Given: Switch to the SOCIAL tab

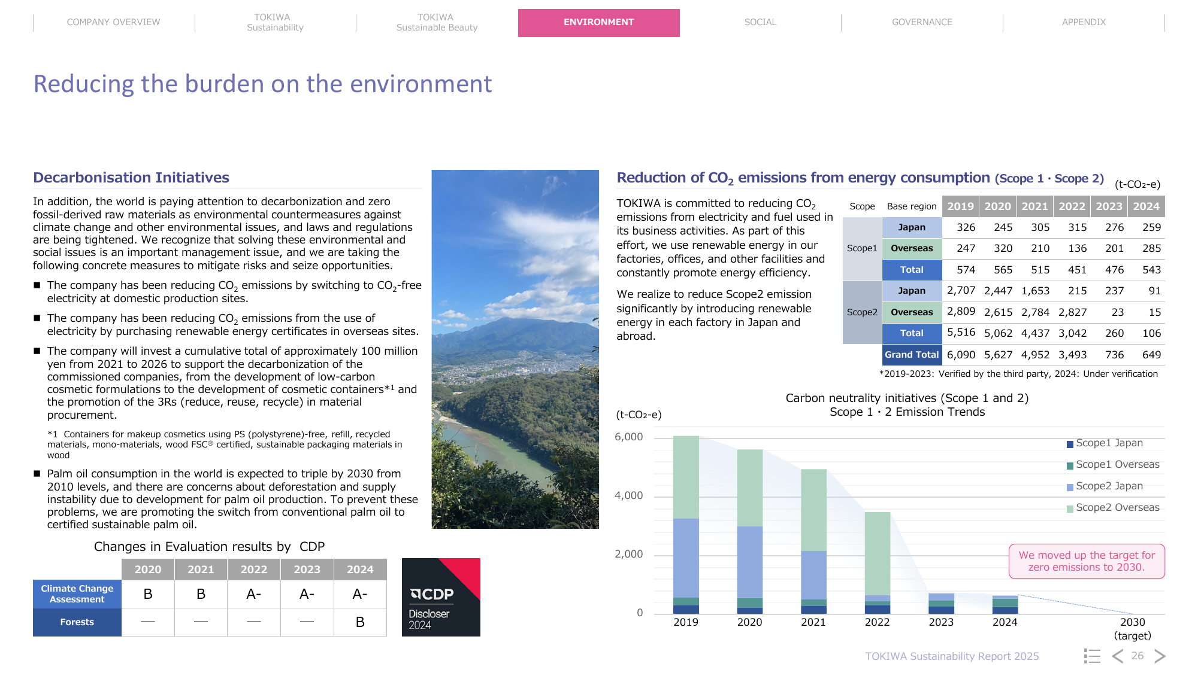Looking at the screenshot, I should click(761, 22).
